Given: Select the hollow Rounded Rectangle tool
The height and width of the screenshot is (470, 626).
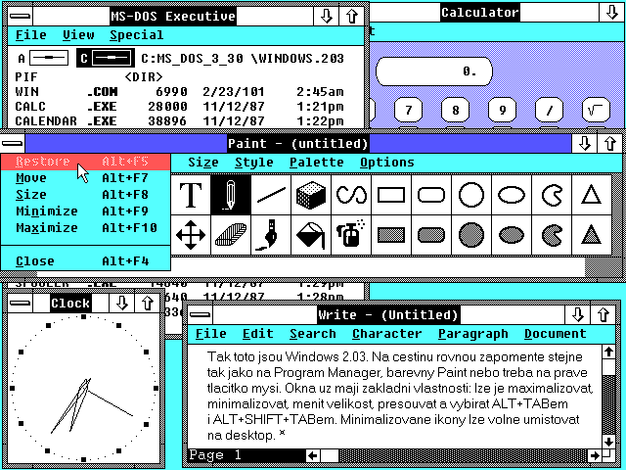Looking at the screenshot, I should (431, 195).
